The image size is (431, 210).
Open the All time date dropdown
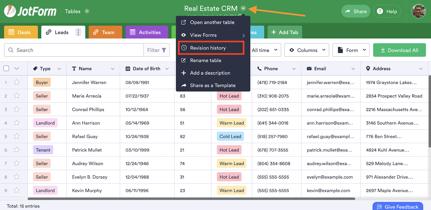click(x=265, y=50)
